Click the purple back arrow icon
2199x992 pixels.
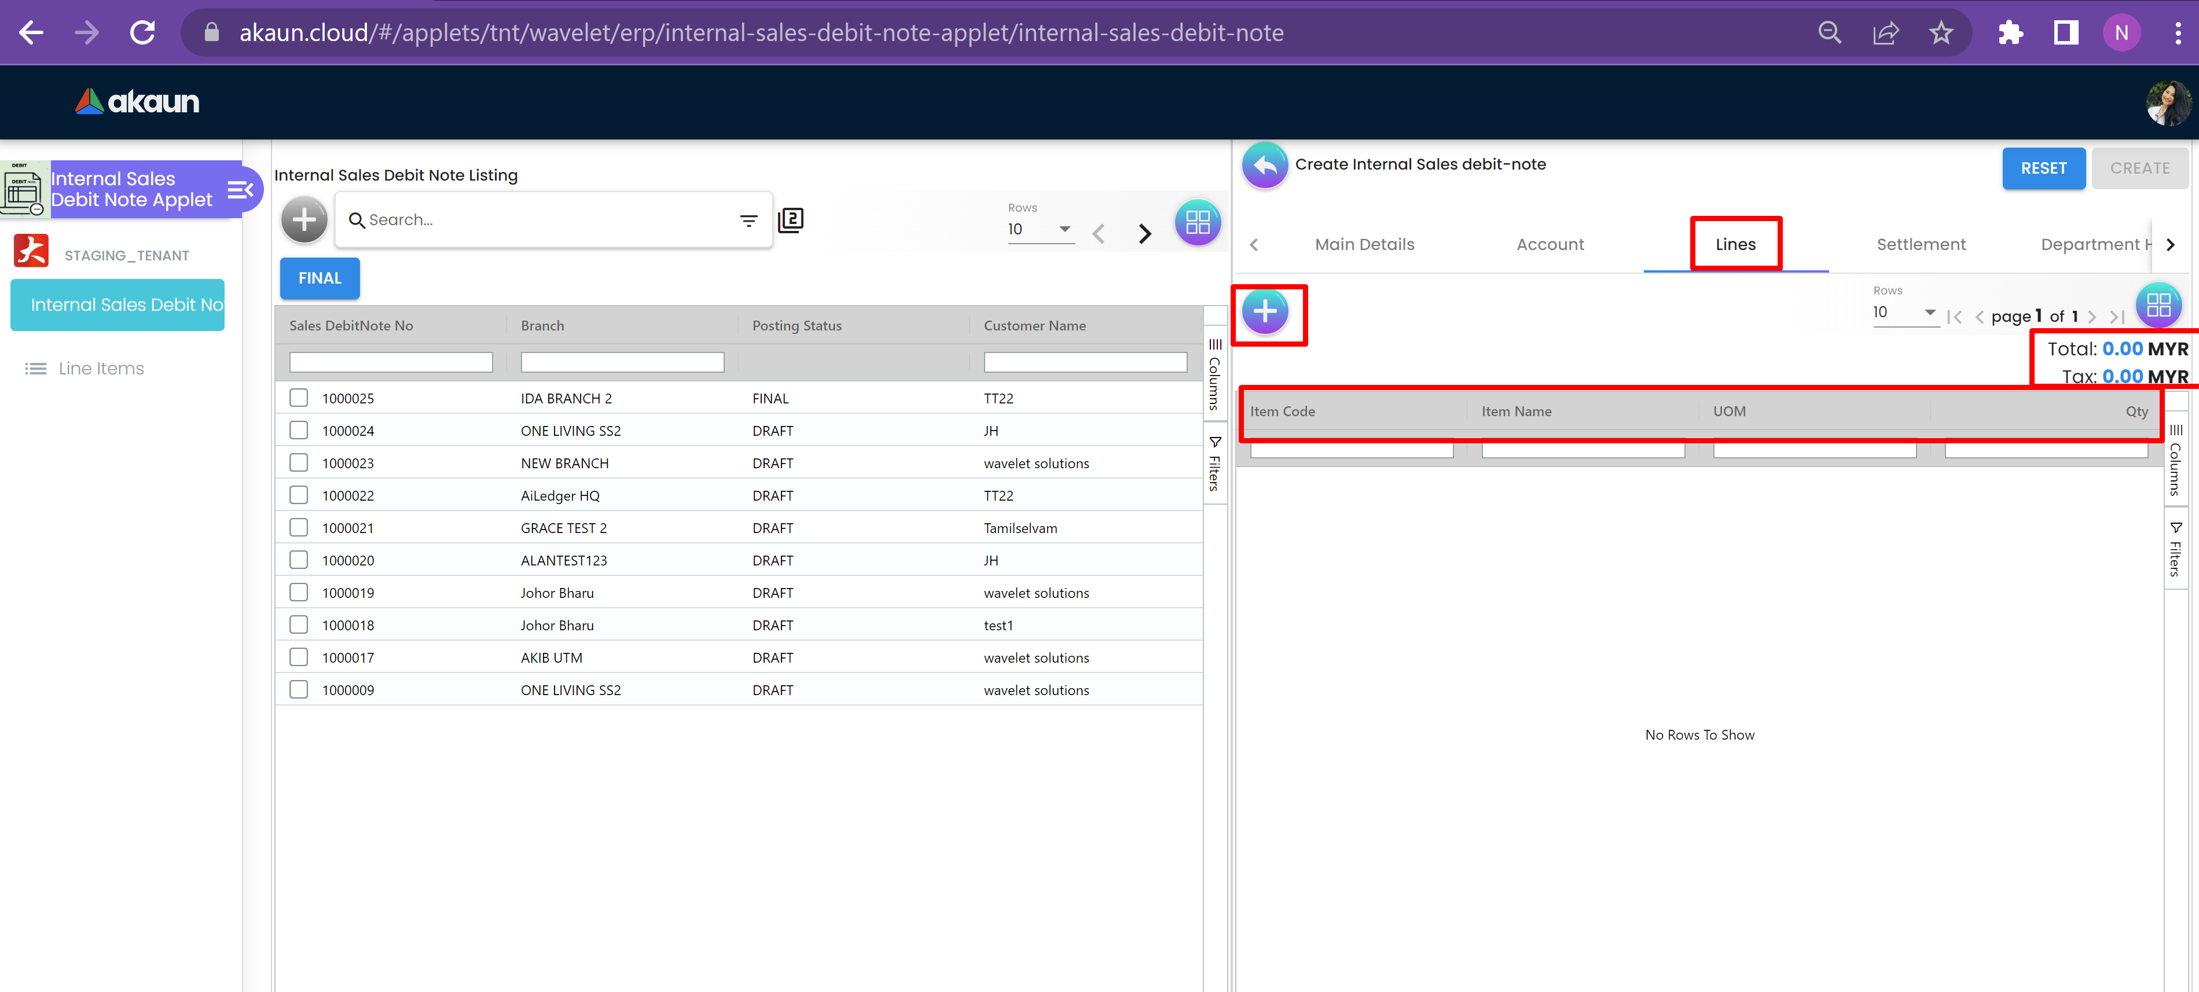pyautogui.click(x=1264, y=165)
